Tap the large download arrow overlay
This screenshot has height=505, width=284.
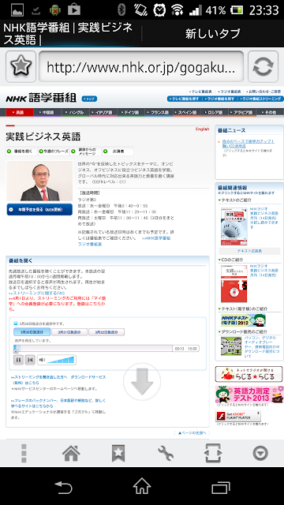[x=142, y=382]
